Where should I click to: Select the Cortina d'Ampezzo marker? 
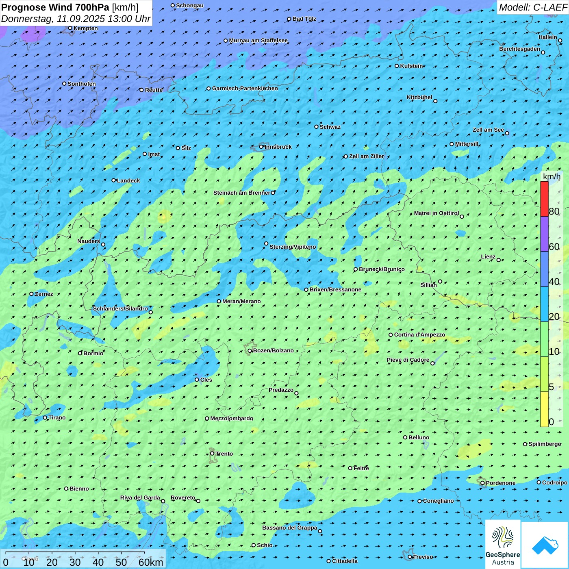391,335
